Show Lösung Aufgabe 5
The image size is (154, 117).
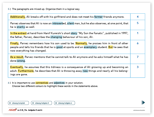[x=41, y=103]
